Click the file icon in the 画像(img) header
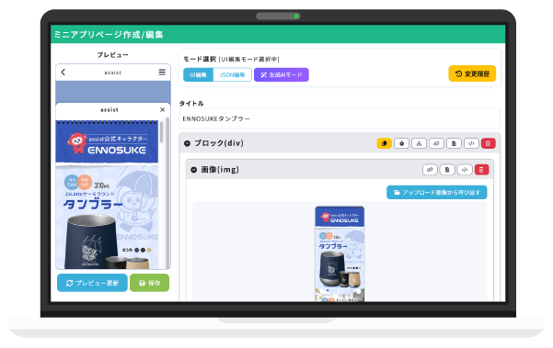The width and height of the screenshot is (553, 348). (x=447, y=170)
